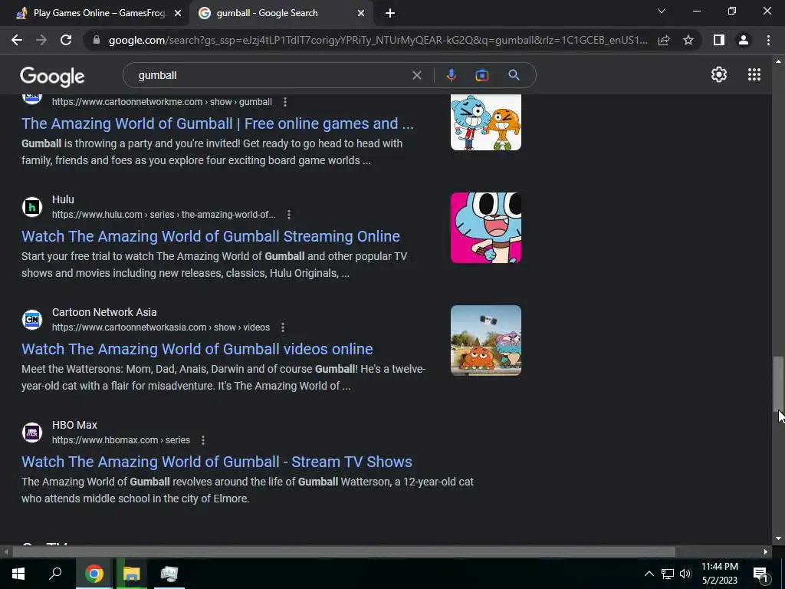Search by image with Google Lens

click(481, 75)
